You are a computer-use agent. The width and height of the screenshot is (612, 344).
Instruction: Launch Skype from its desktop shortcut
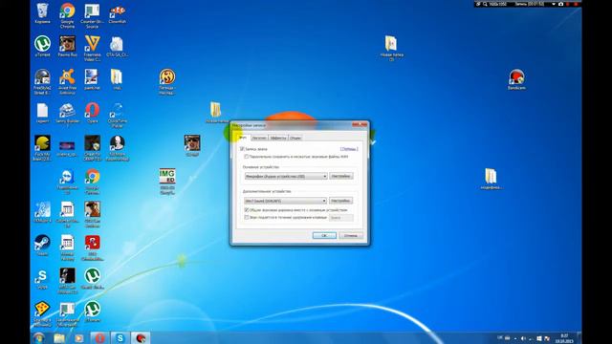(42, 278)
